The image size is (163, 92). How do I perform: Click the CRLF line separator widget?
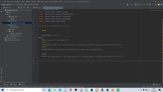click(x=147, y=87)
